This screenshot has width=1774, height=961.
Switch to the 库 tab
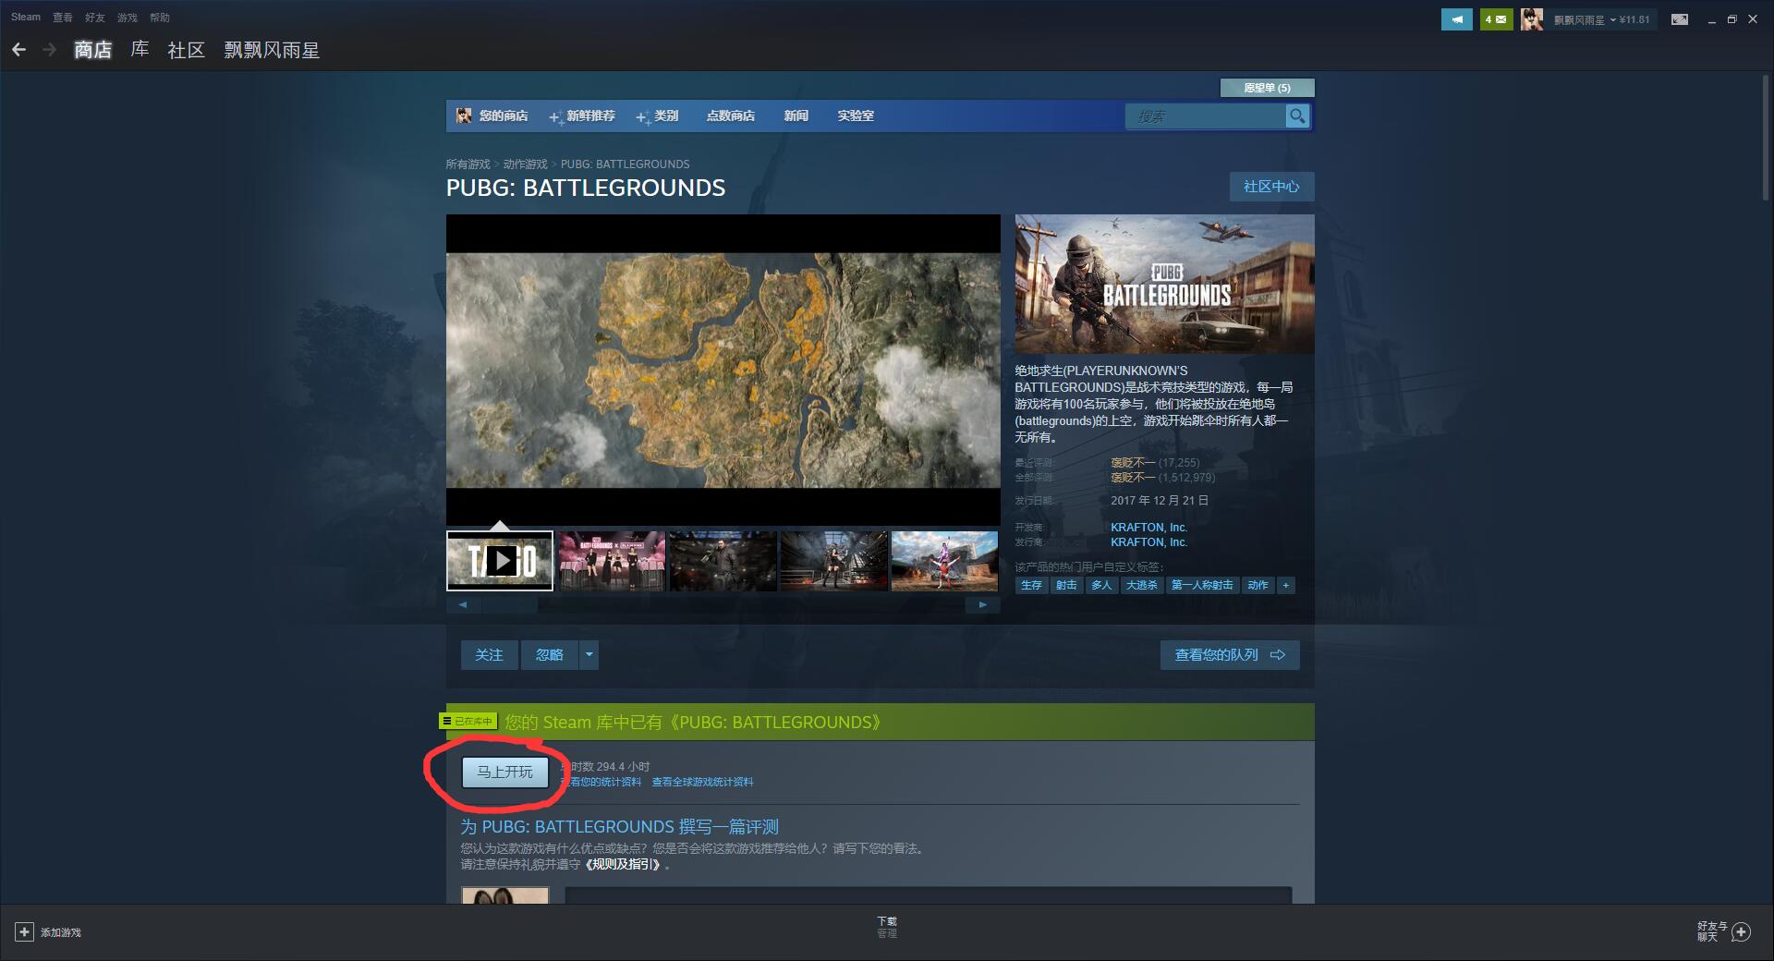[x=140, y=50]
